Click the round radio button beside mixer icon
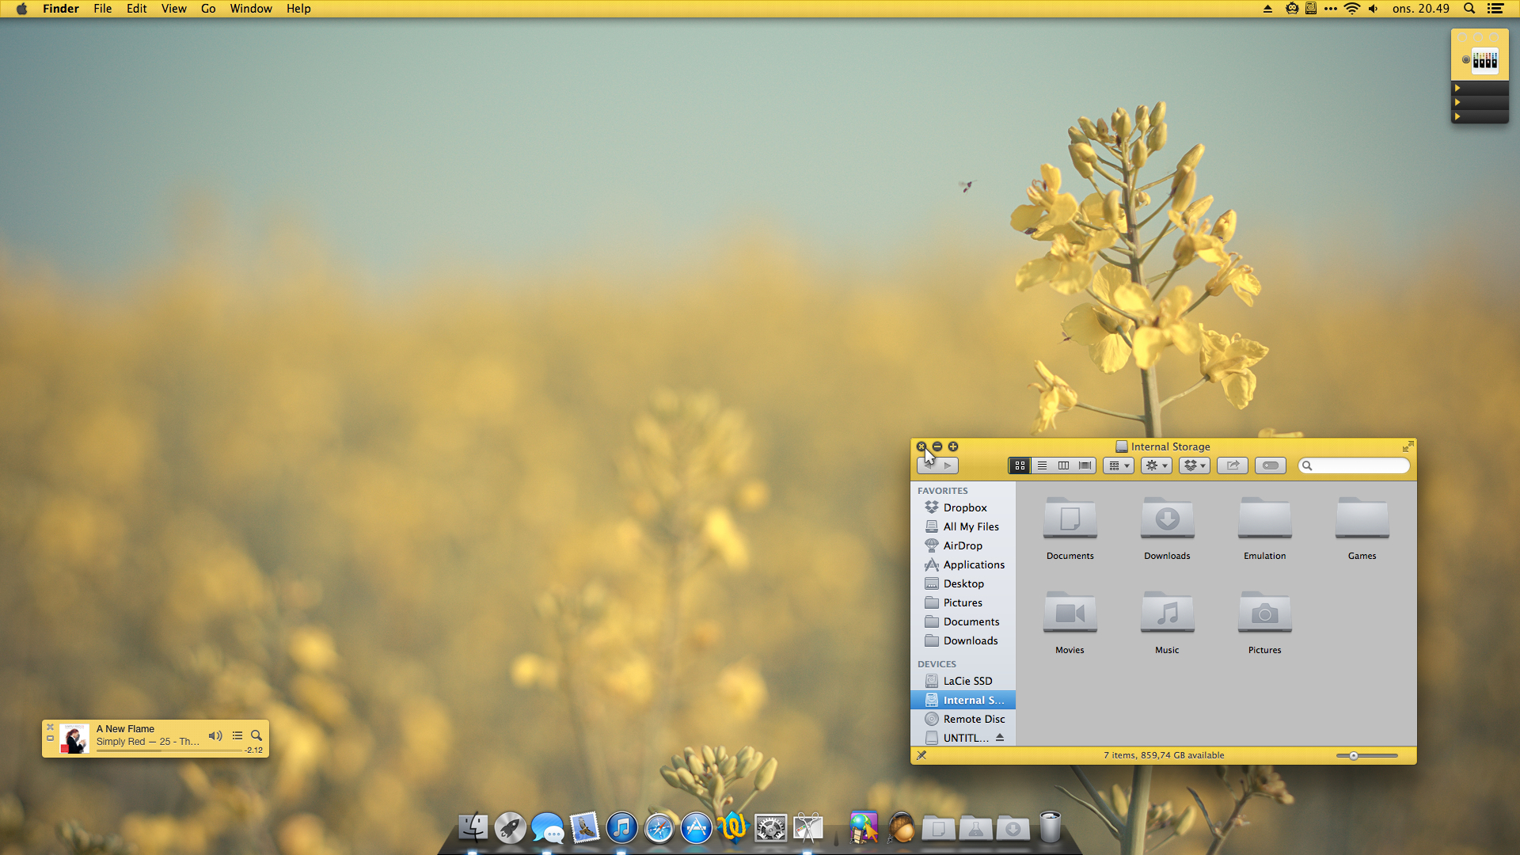1520x855 pixels. pos(1465,60)
